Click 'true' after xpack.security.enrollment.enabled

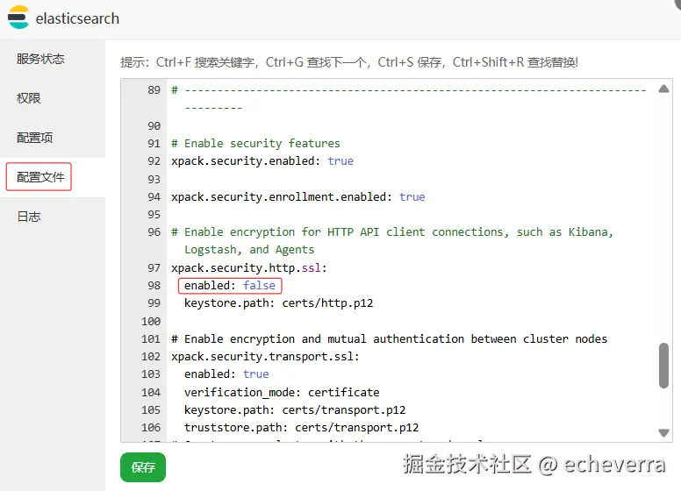[x=412, y=197]
